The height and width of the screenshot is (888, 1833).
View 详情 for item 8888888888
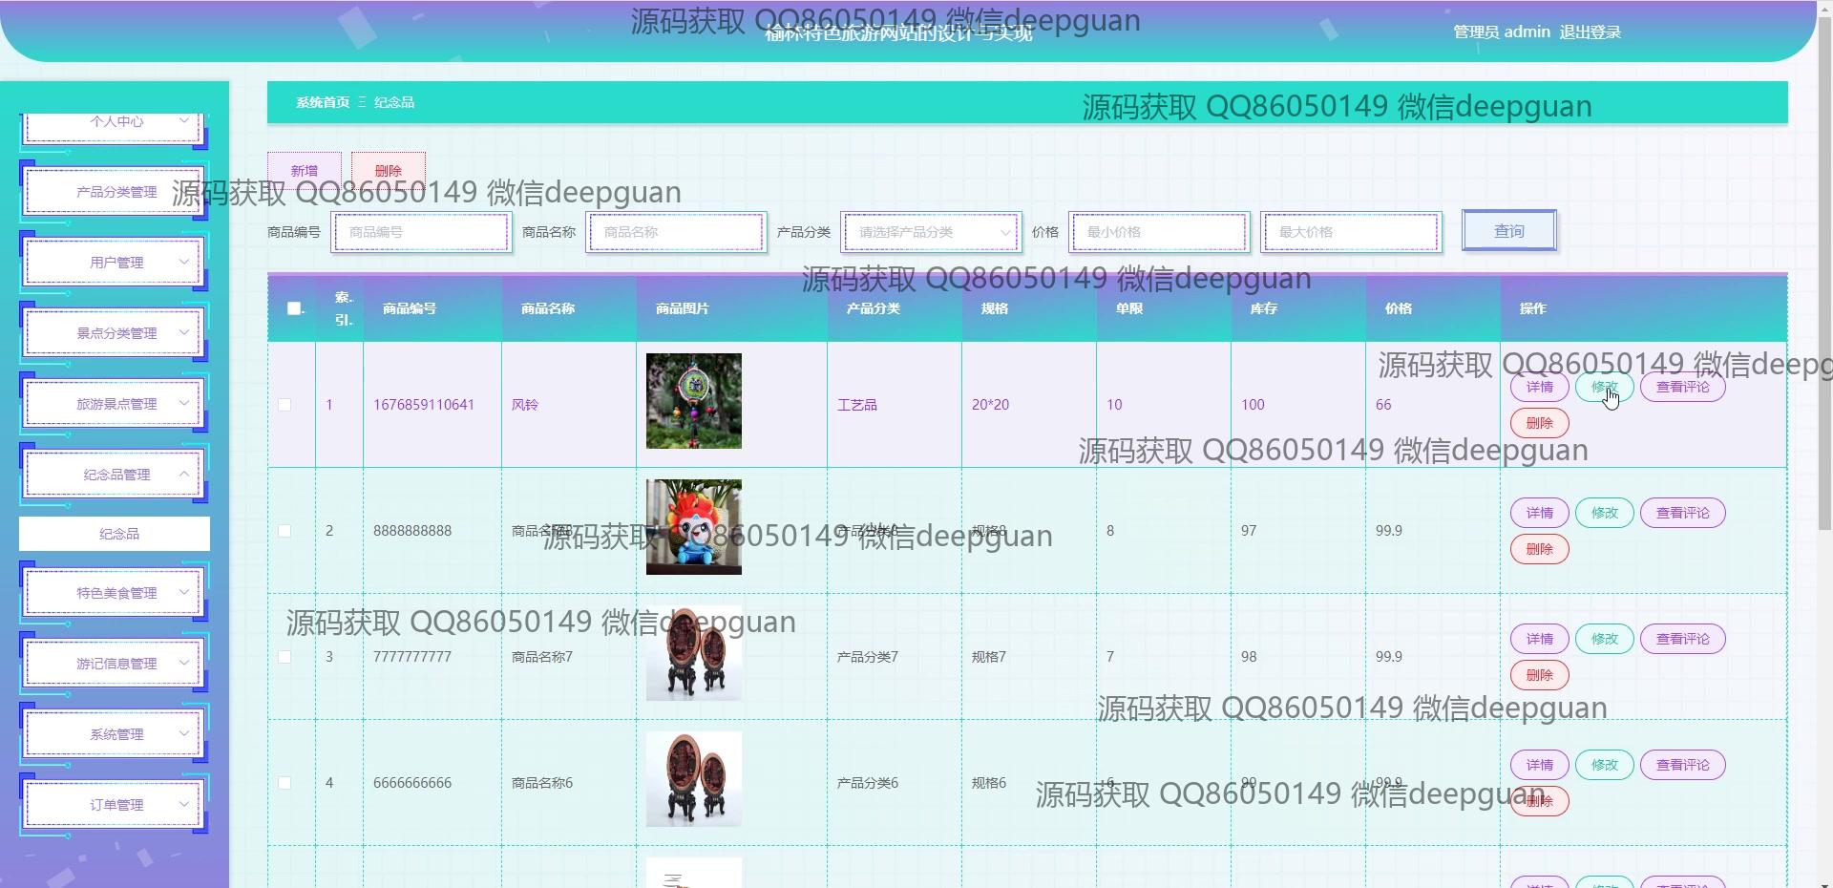tap(1540, 513)
